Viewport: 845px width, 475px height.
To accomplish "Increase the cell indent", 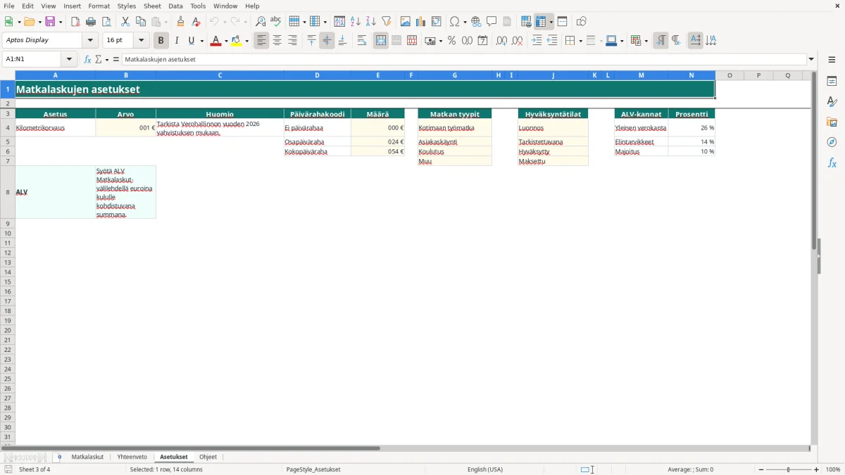I will 537,41.
